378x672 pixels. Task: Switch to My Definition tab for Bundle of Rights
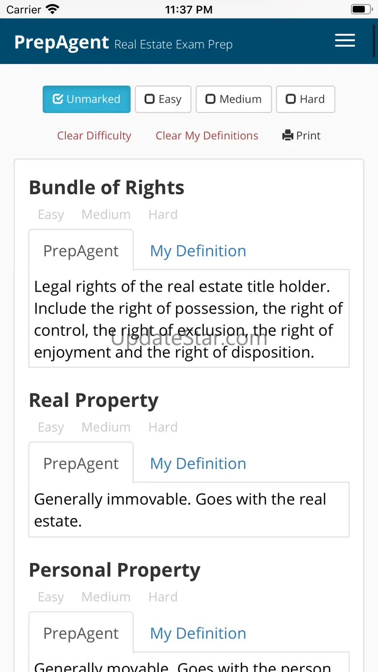[198, 251]
